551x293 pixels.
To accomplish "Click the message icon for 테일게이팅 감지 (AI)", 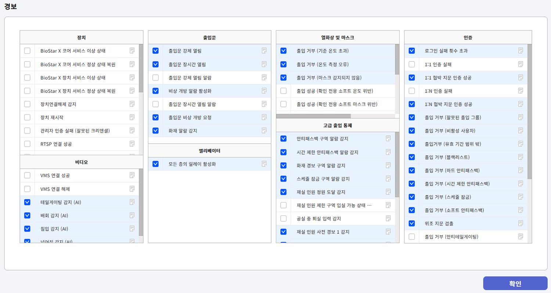I will click(132, 202).
